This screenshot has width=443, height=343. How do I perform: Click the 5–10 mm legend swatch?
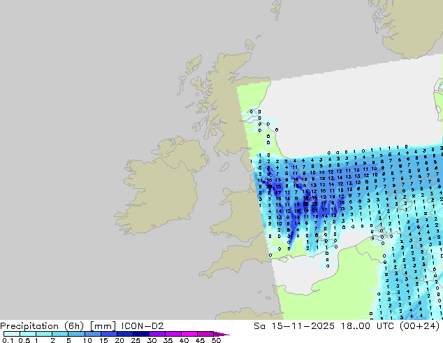coord(76,334)
